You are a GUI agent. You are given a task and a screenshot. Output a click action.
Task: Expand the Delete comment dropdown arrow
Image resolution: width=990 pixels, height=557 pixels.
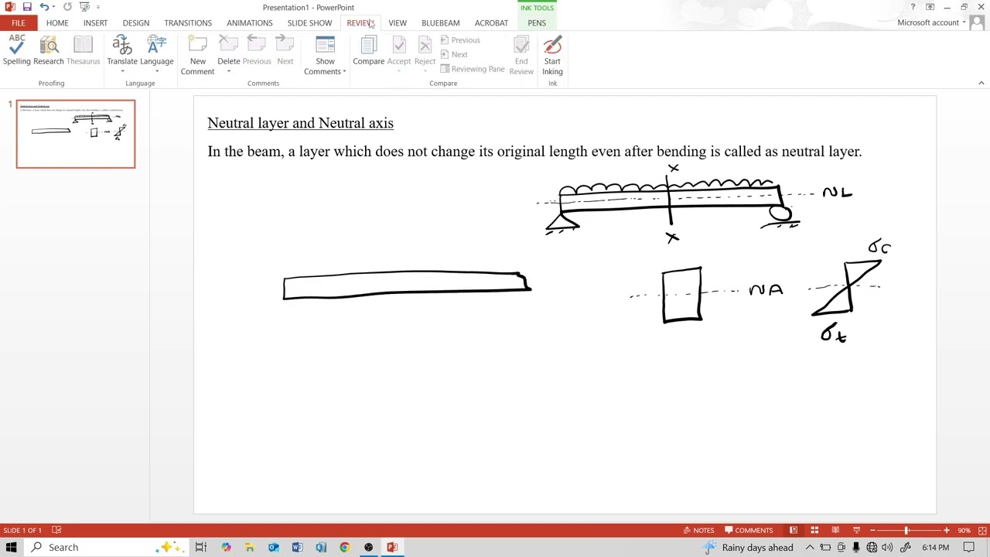(x=229, y=72)
